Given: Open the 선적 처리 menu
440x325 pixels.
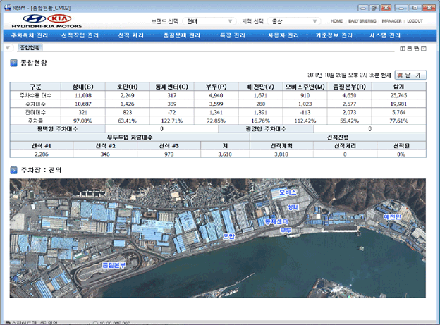Looking at the screenshot, I should coord(131,35).
